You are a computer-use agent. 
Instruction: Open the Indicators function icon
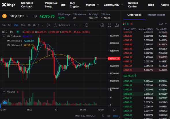[55, 25]
